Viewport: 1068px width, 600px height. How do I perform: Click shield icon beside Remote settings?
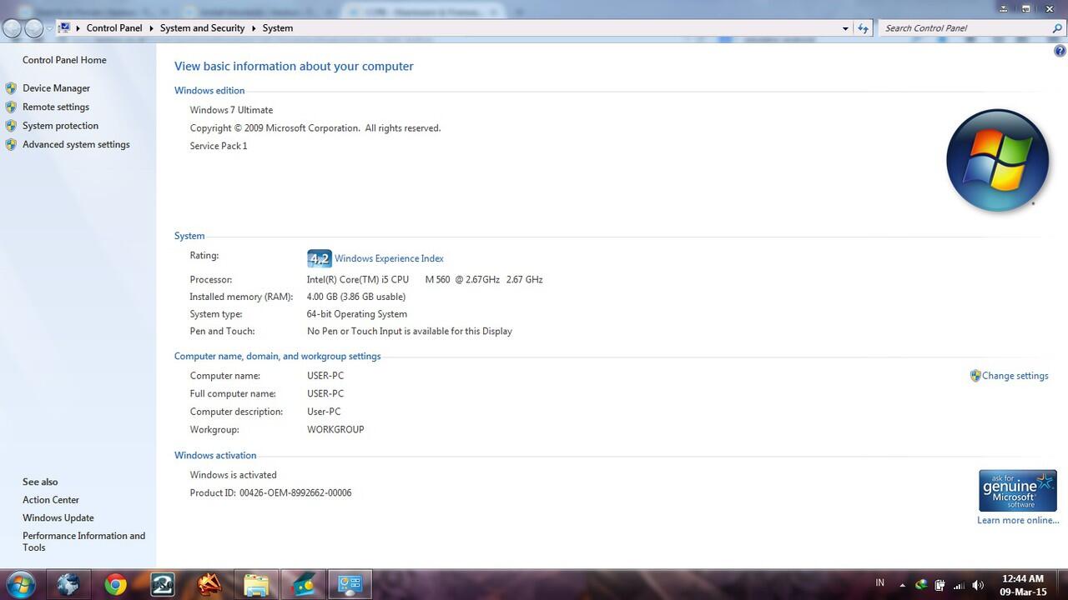tap(11, 107)
